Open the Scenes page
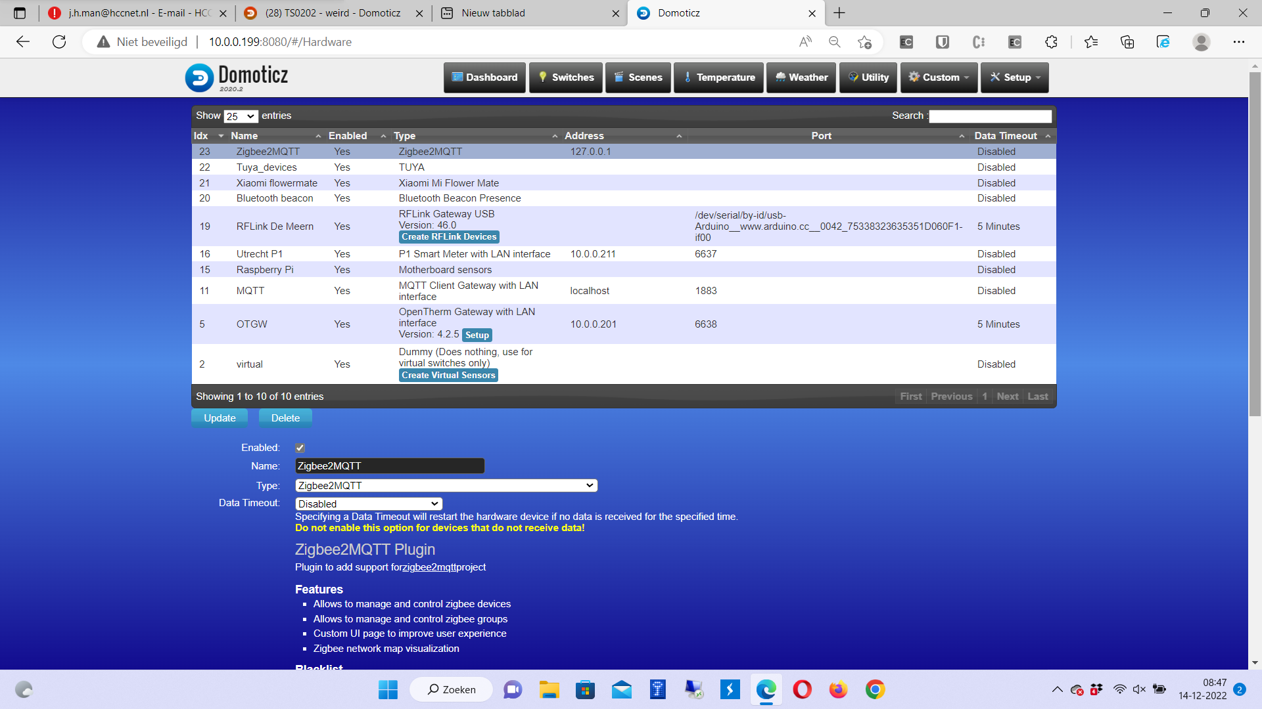This screenshot has width=1262, height=709. tap(638, 77)
